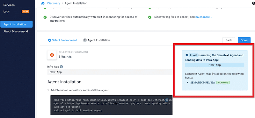Image resolution: width=255 pixels, height=118 pixels.
Task: Click the Discovery binoculars icon
Action: pyautogui.click(x=43, y=3)
